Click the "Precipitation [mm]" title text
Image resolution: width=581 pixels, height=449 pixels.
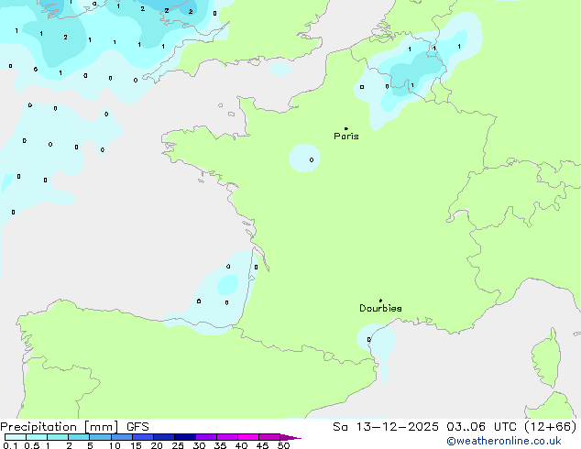pyautogui.click(x=60, y=427)
